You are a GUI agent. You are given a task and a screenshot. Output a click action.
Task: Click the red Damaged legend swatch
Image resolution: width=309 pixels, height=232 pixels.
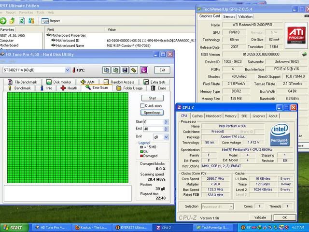click(x=141, y=156)
